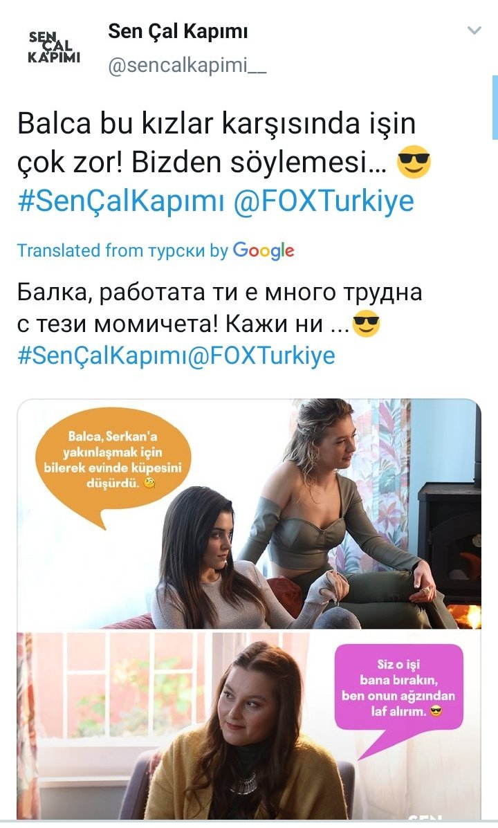Image resolution: width=498 pixels, height=828 pixels.
Task: Open the @sencalkapimi__ handle
Action: point(187,65)
